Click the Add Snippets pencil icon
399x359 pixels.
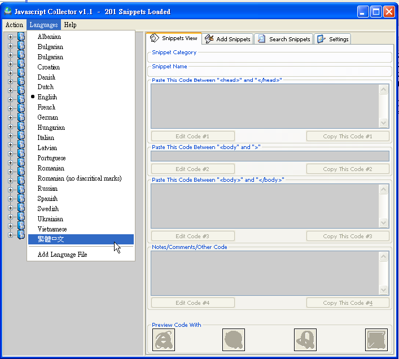coord(209,39)
